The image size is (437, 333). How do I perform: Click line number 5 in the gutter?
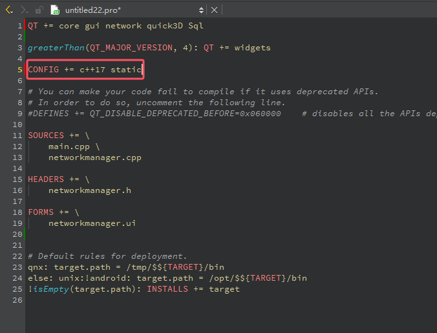[x=20, y=69]
